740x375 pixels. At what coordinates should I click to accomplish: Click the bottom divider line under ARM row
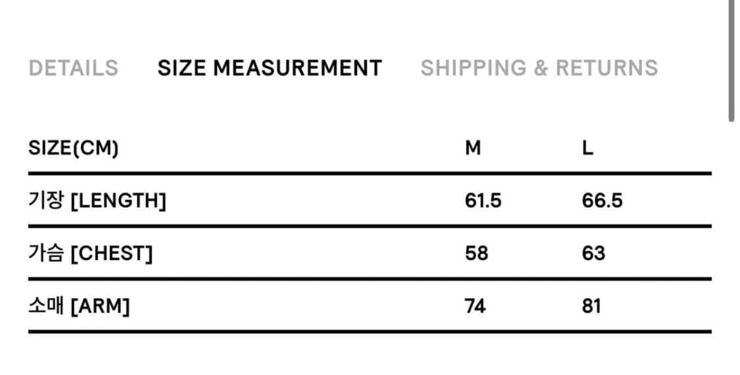[x=370, y=332]
